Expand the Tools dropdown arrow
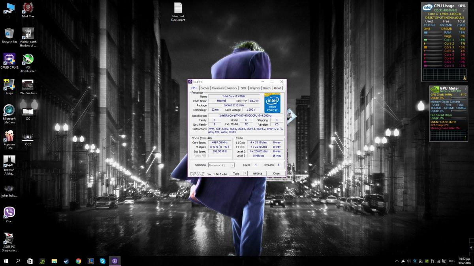Viewport: 474px width, 266px height. (x=245, y=173)
